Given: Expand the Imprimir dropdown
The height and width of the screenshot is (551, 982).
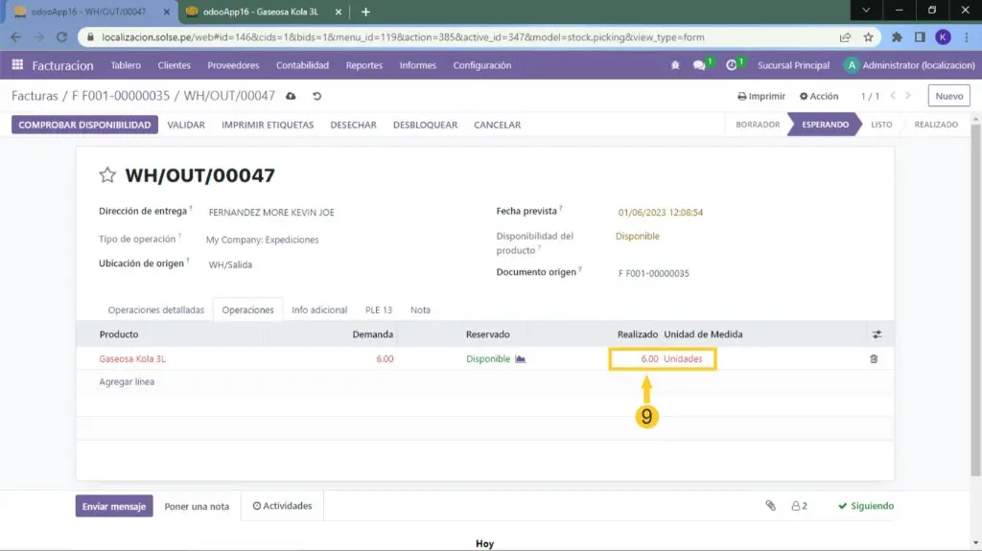Looking at the screenshot, I should pyautogui.click(x=761, y=97).
